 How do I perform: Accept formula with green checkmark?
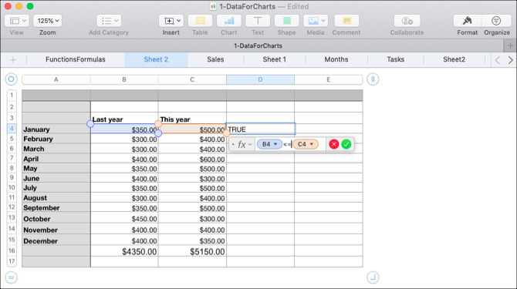[346, 144]
